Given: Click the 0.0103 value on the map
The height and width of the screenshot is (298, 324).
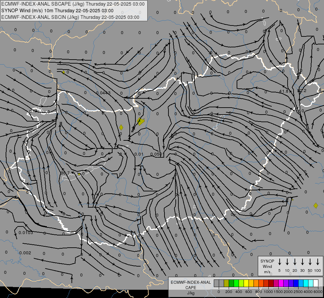Looking at the screenshot, I should [26, 233].
